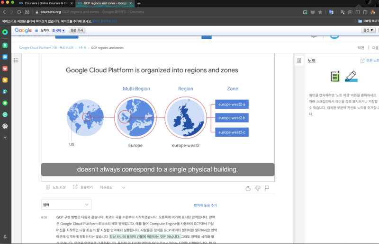Viewport: 379px width, 244px height.
Task: Click the 원본 표시 button
Action: click(x=77, y=30)
